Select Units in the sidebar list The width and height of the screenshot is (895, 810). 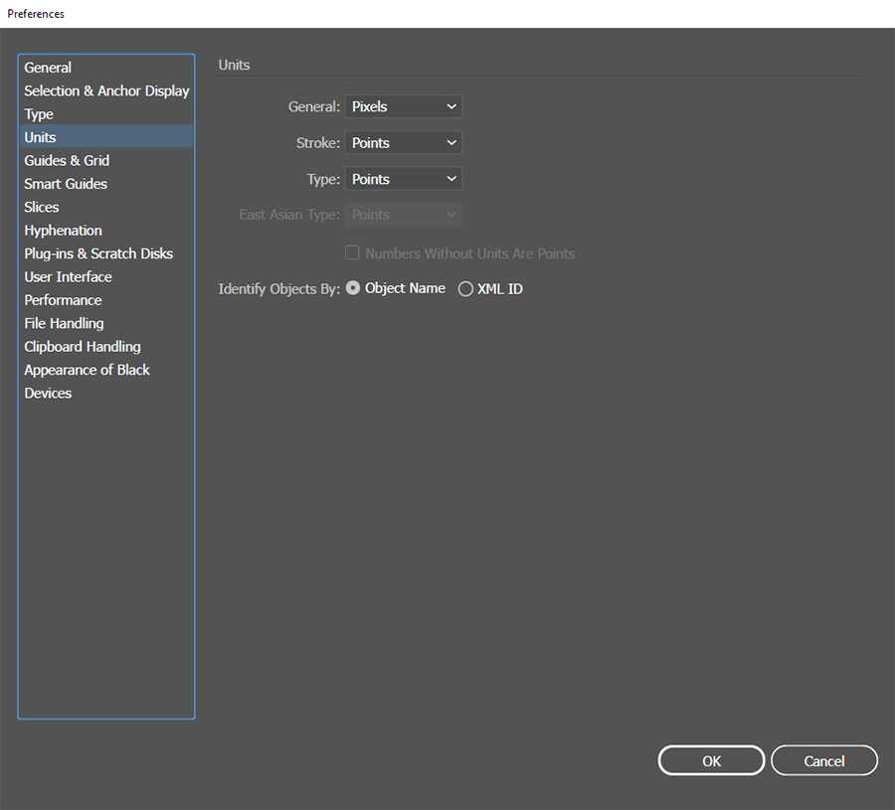(x=40, y=137)
